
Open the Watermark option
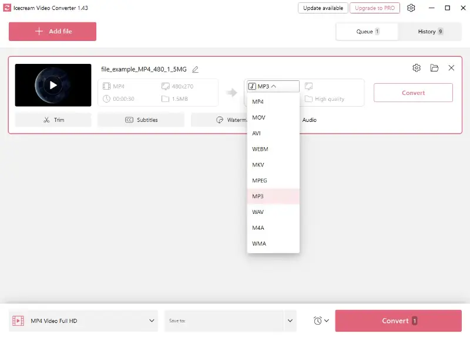[x=219, y=120]
